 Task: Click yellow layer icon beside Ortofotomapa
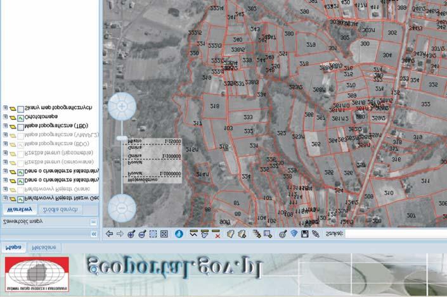pyautogui.click(x=13, y=118)
